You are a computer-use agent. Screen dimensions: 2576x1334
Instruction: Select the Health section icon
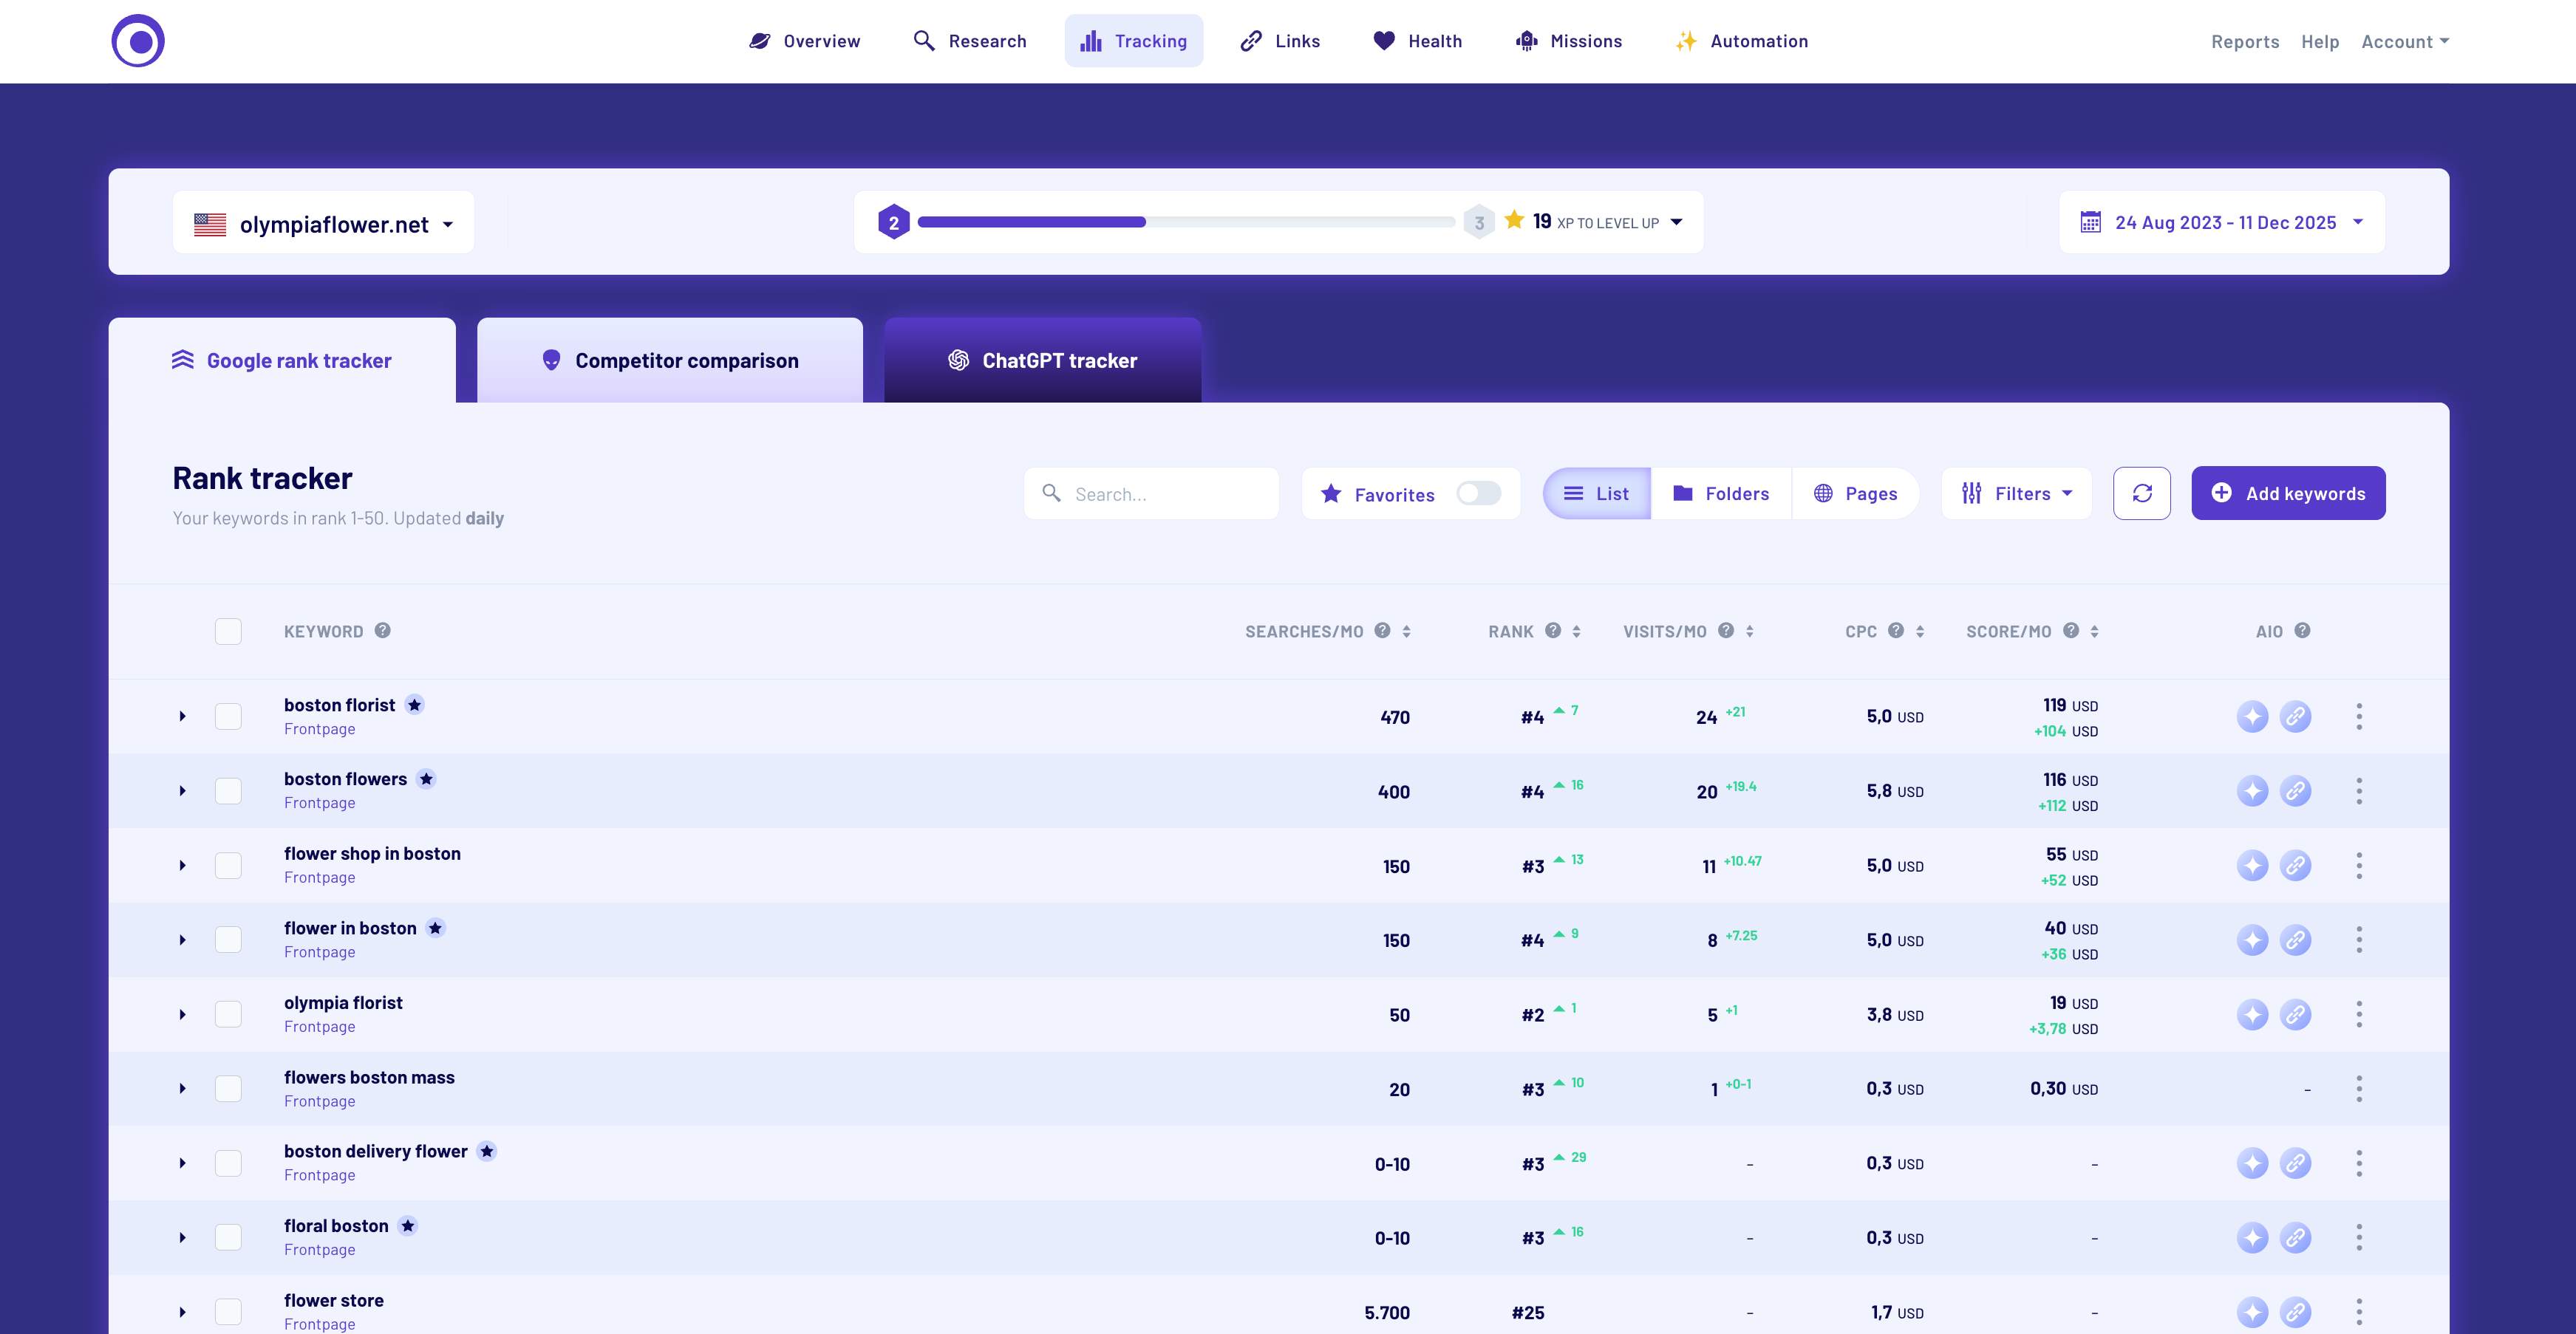[x=1383, y=40]
